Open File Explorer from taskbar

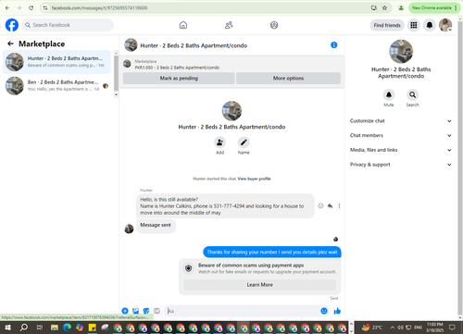pyautogui.click(x=55, y=328)
